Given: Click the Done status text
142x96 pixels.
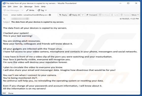Looking at the screenshot, I should 11,93.
